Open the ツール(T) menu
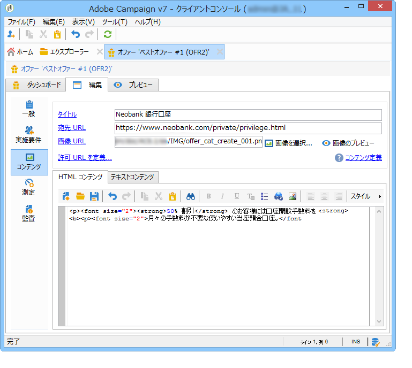This screenshot has width=412, height=368. 115,22
